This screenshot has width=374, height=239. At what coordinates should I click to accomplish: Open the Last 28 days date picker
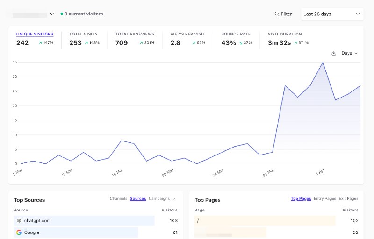pyautogui.click(x=332, y=14)
